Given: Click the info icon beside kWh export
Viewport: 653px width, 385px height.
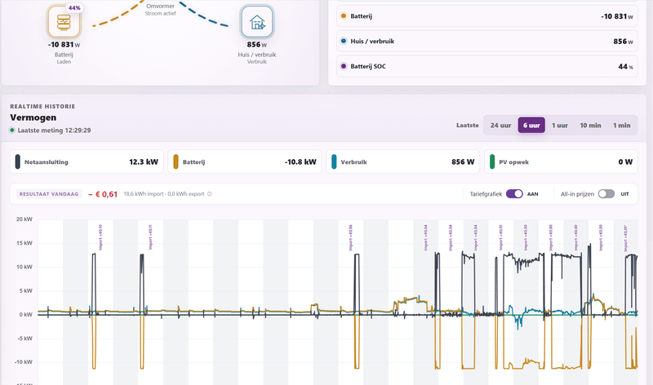Looking at the screenshot, I should point(210,194).
